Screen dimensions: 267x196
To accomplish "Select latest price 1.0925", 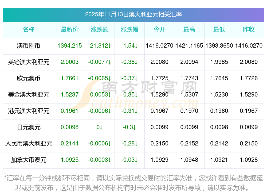I will click(x=70, y=160).
